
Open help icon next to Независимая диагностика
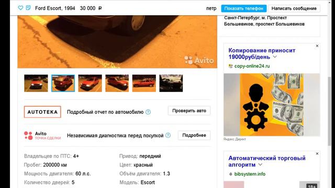[168, 135]
